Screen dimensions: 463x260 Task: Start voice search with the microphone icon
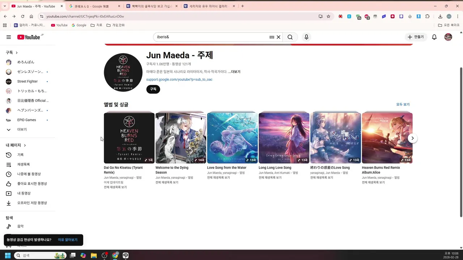point(306,37)
